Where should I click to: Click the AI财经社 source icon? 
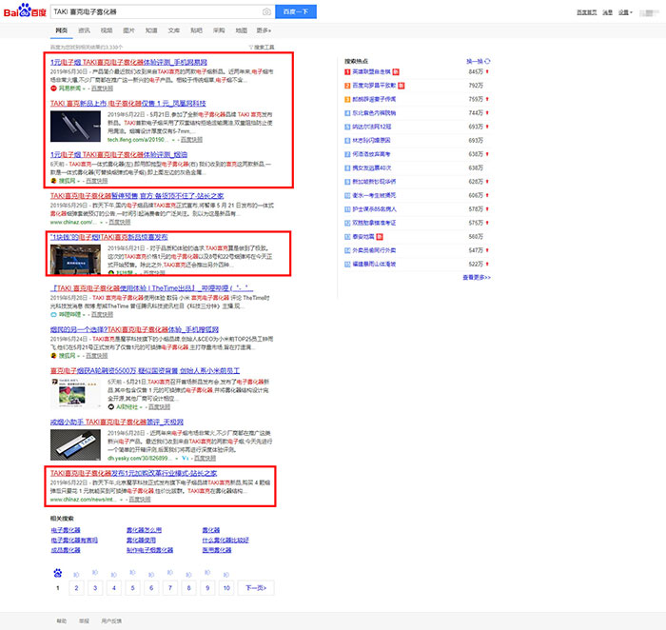click(111, 407)
